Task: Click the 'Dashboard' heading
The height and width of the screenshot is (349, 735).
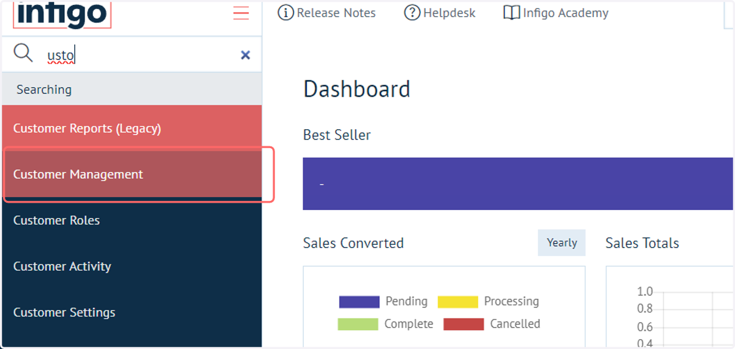Action: [356, 89]
